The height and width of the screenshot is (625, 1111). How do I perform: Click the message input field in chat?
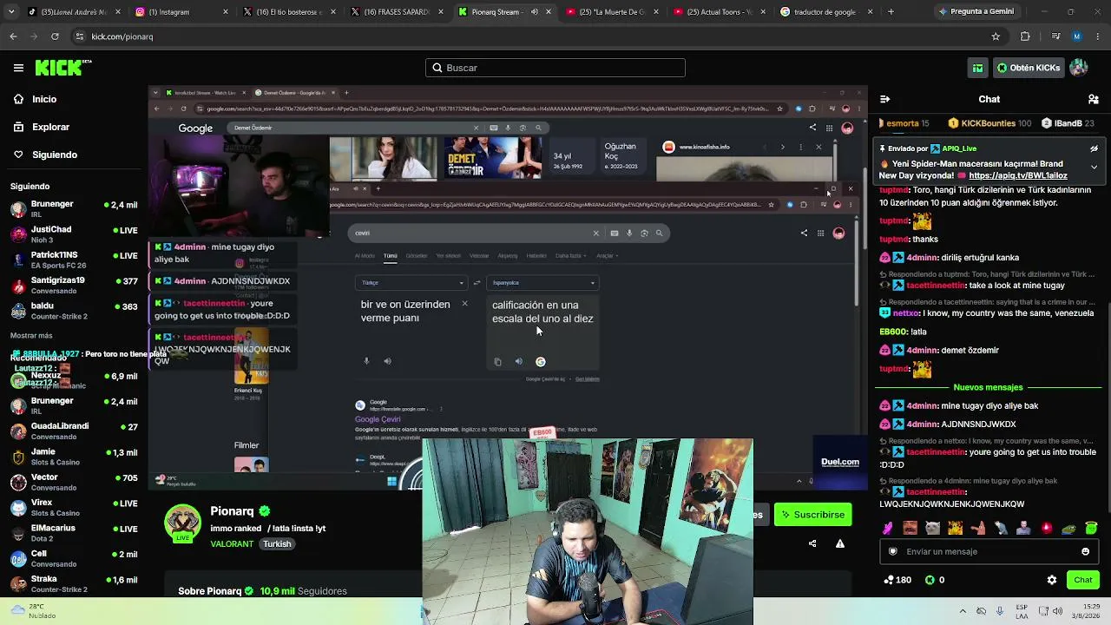(989, 551)
